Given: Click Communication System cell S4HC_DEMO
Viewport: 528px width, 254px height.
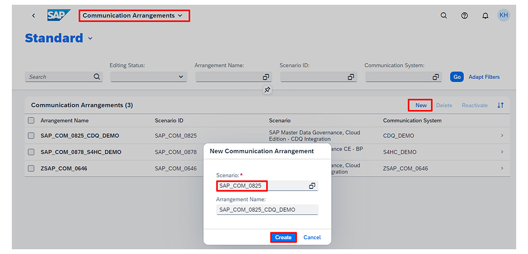Looking at the screenshot, I should [400, 152].
